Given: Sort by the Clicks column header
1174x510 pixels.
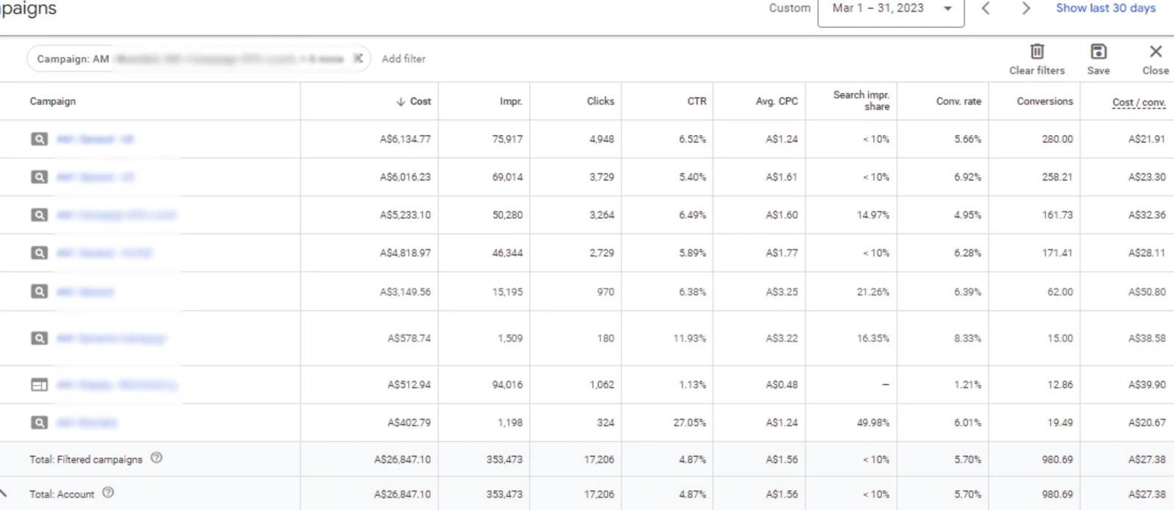Looking at the screenshot, I should pos(600,101).
